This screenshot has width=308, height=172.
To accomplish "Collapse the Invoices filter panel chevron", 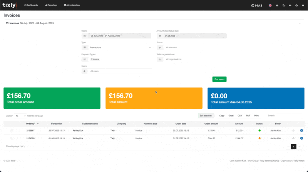I will click(x=300, y=23).
